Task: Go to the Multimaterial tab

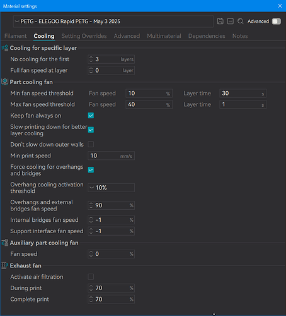Action: (164, 36)
